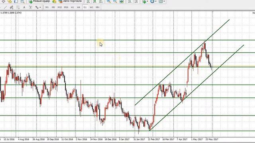The height and width of the screenshot is (143, 255).
Task: Click the '16 Mar 2017' date label
Action: (x=168, y=139)
